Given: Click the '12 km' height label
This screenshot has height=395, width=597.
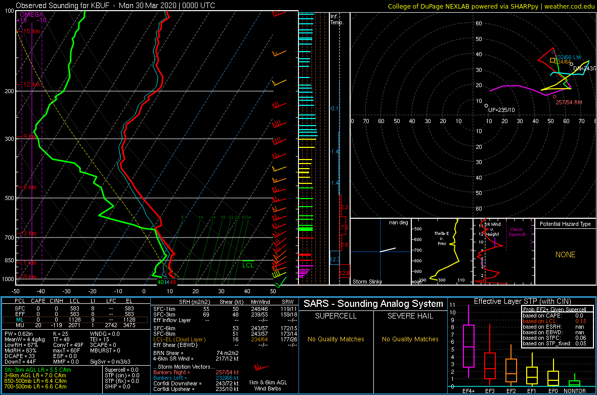Looking at the screenshot, I should click(x=31, y=84).
